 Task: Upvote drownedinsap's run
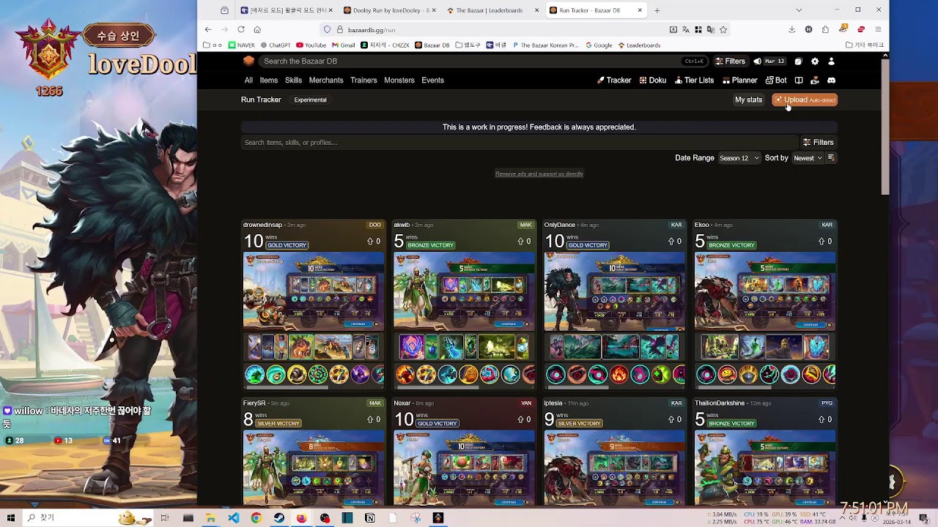coord(374,242)
